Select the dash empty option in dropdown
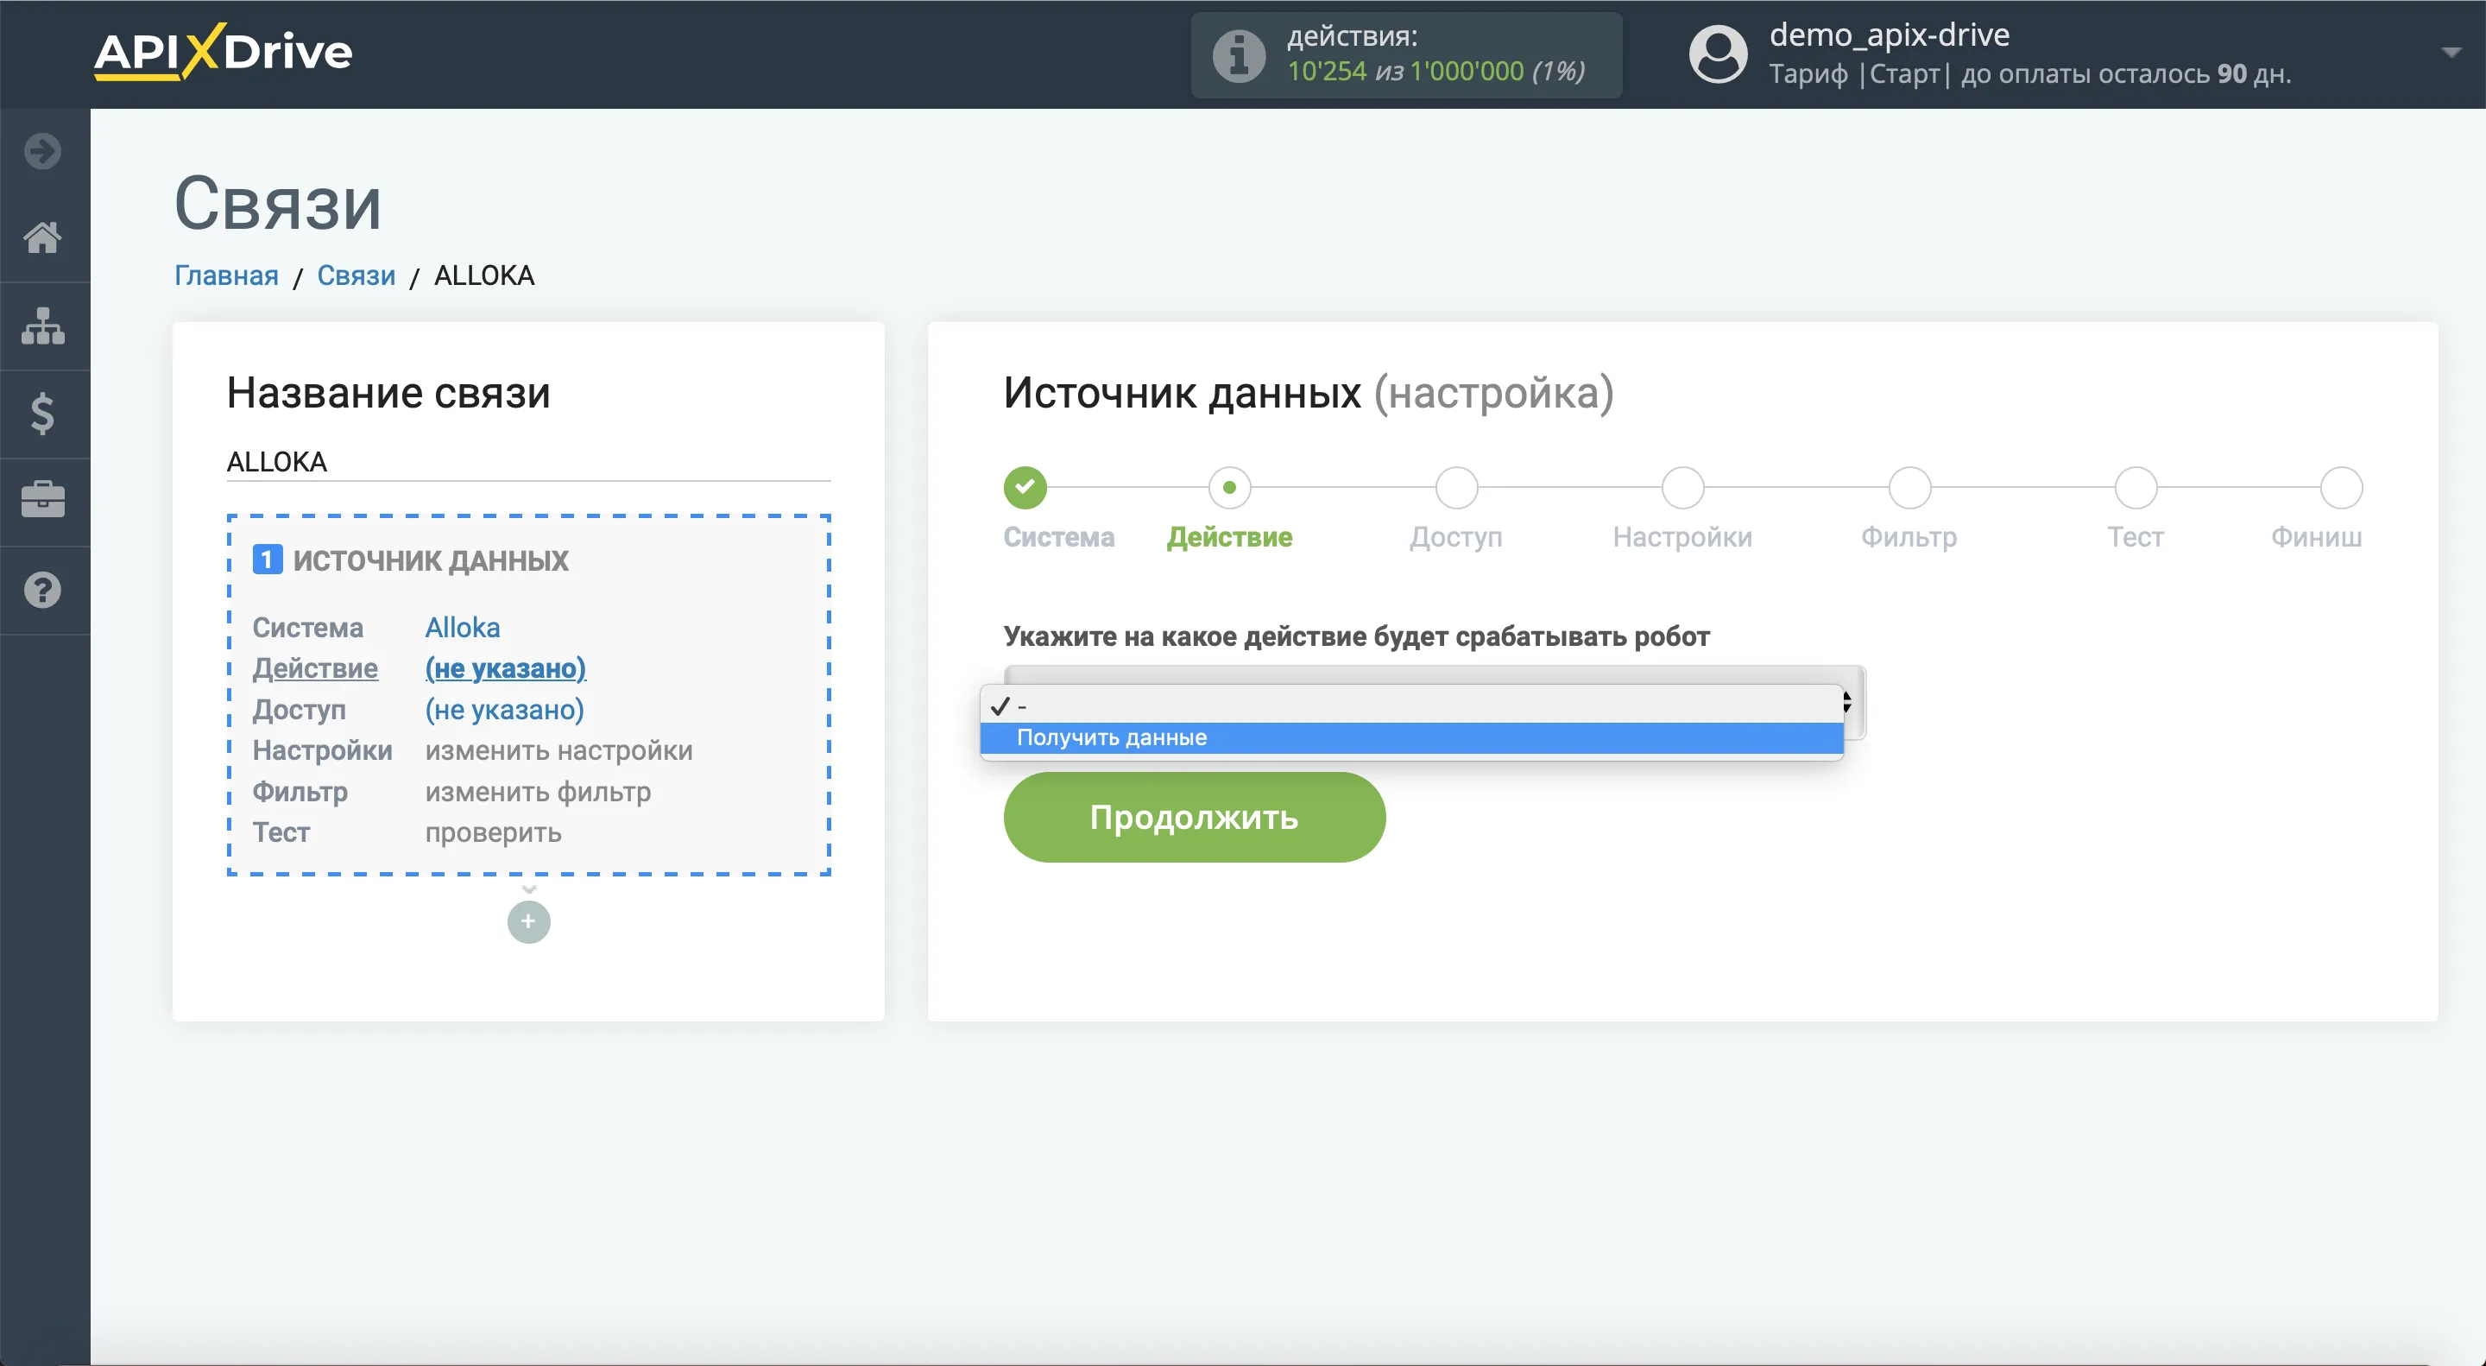The height and width of the screenshot is (1366, 2486). (1412, 705)
